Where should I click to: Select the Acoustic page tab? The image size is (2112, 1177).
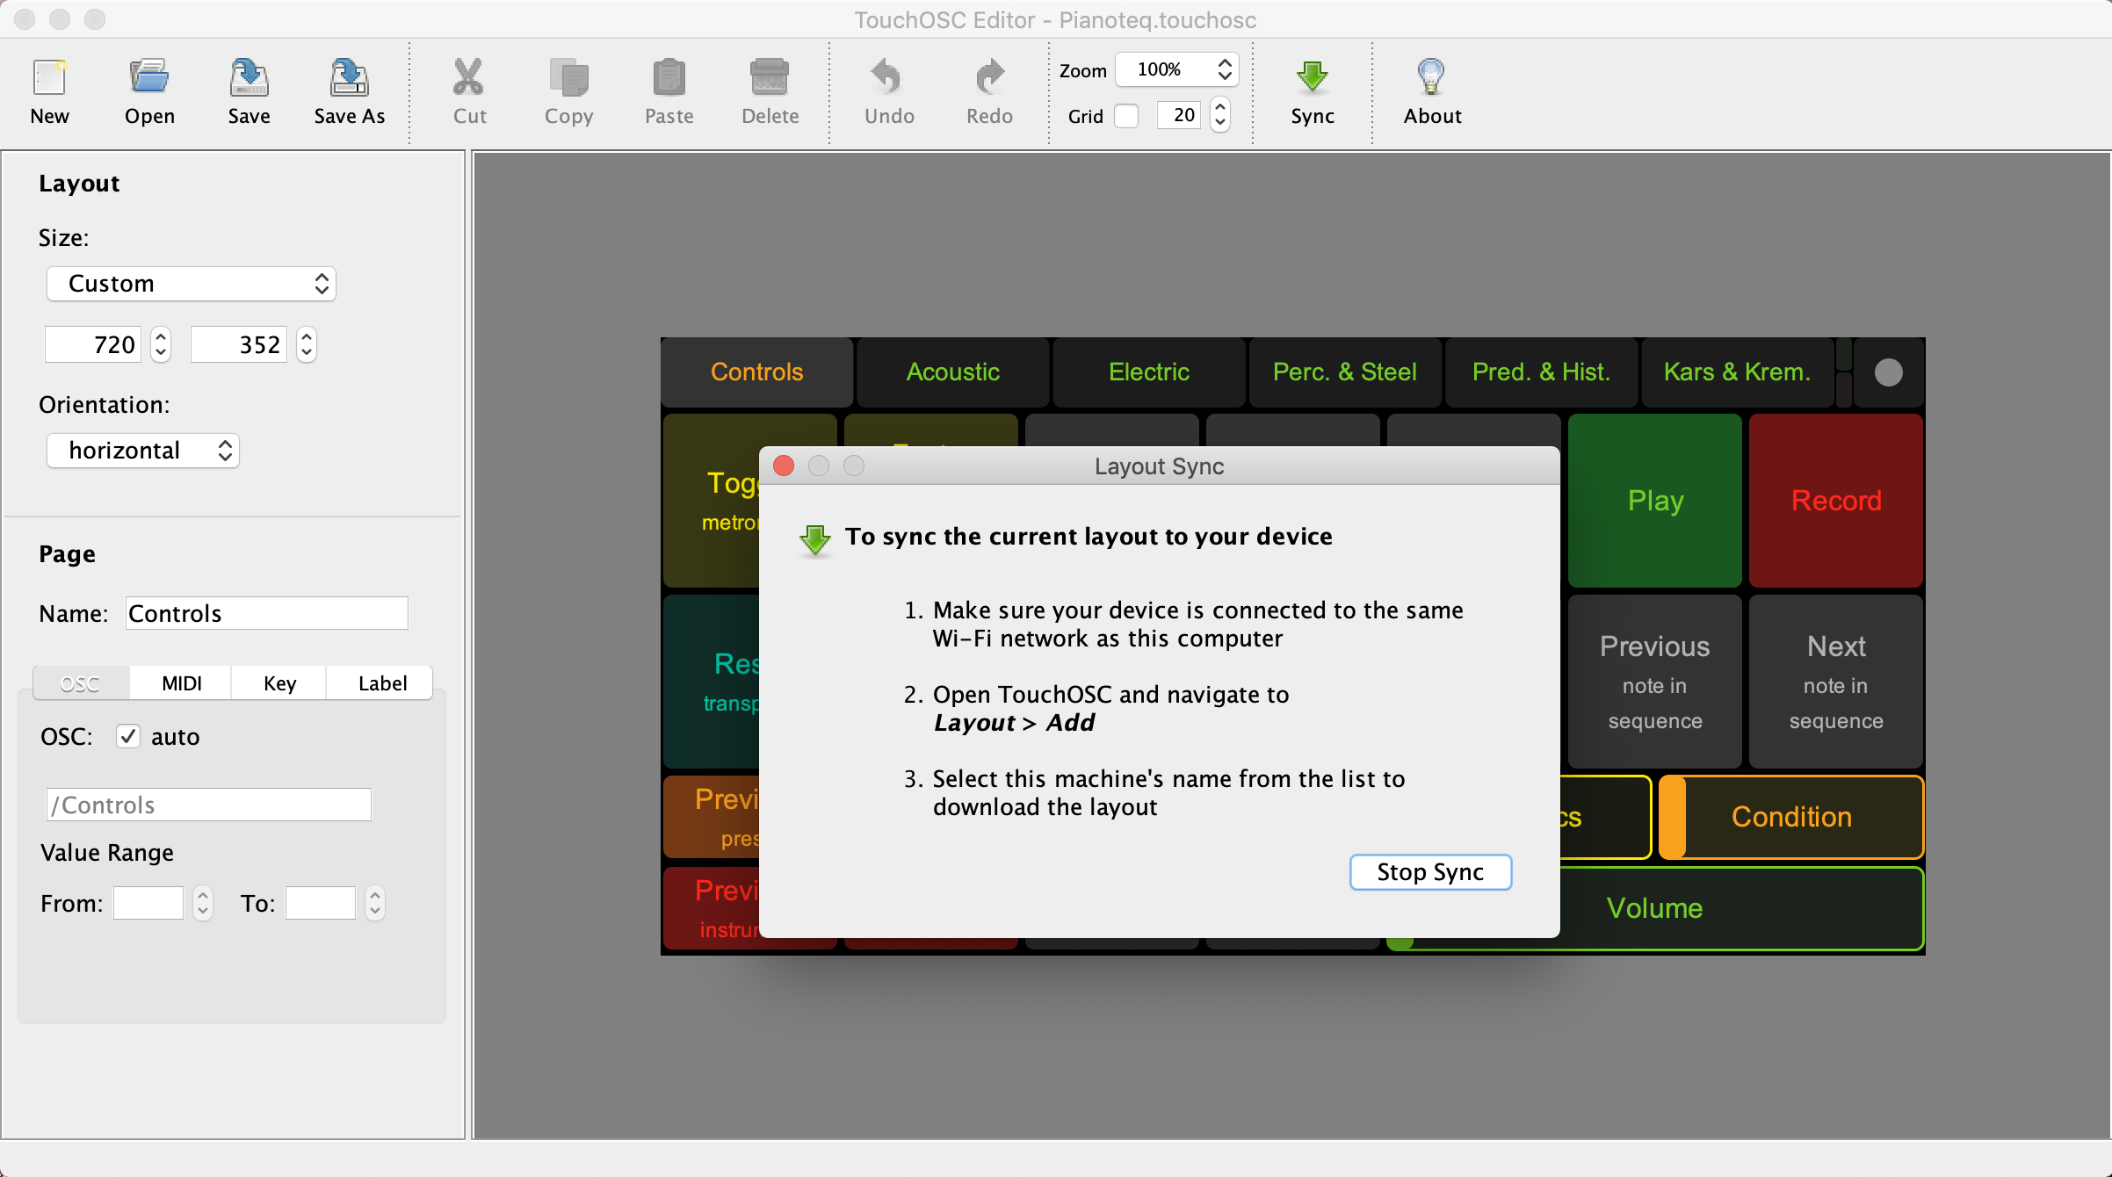tap(952, 371)
